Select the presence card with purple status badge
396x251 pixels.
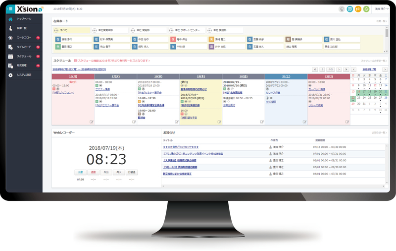coord(227,47)
